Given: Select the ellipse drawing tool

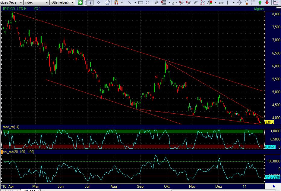Looking at the screenshot, I should click(148, 3).
